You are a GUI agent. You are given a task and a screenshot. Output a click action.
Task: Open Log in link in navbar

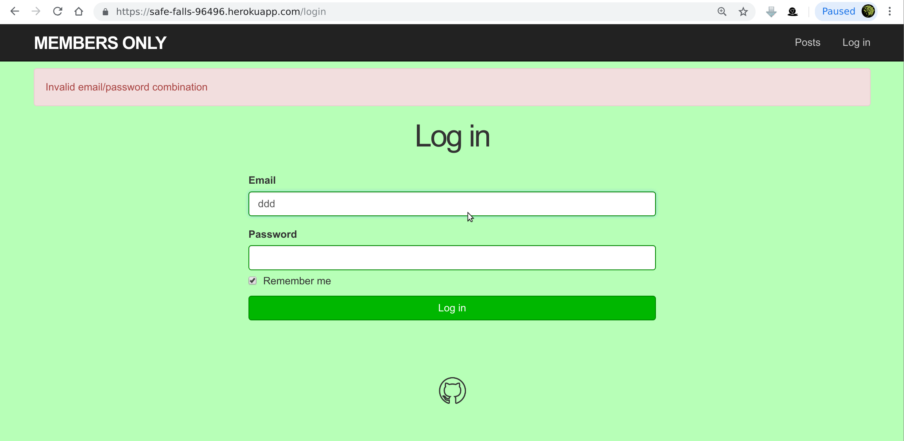[x=856, y=42]
